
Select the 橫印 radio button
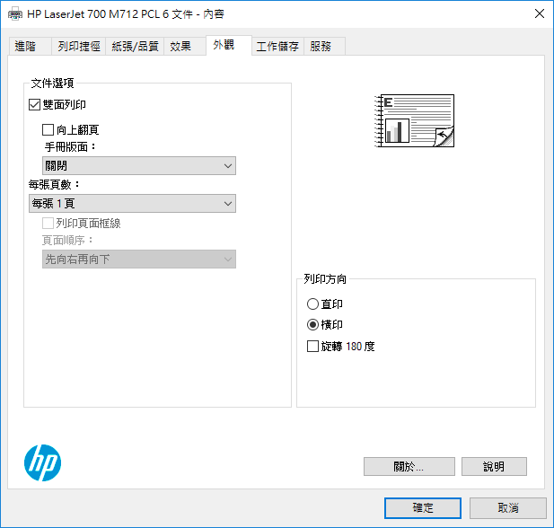point(312,324)
